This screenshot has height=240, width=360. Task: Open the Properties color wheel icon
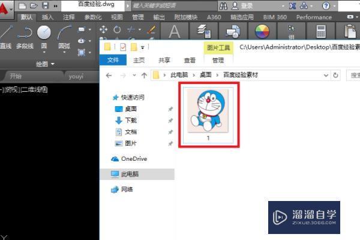(262, 31)
